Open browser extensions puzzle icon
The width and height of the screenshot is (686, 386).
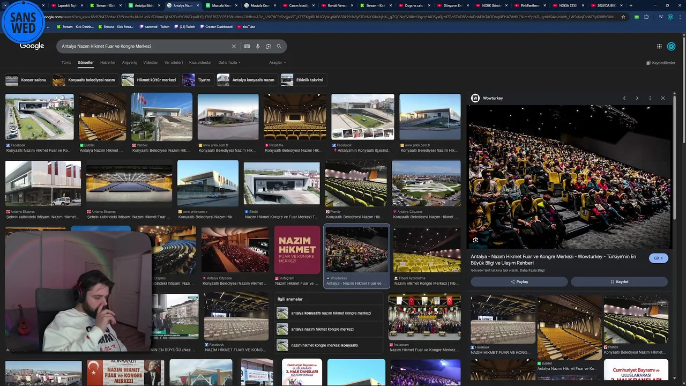pyautogui.click(x=646, y=17)
